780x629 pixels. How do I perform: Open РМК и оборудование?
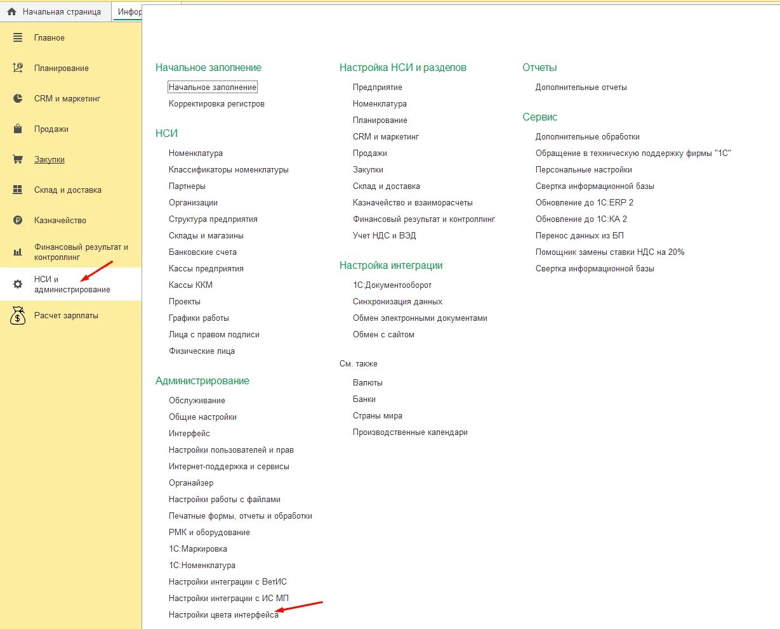coord(209,533)
